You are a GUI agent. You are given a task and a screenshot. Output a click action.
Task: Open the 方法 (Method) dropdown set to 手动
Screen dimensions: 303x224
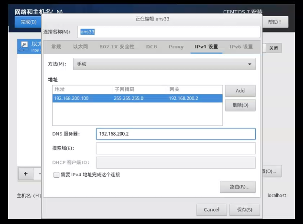164,64
